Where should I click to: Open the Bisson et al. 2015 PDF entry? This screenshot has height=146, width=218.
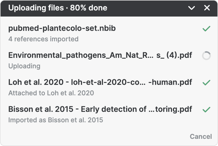pyautogui.click(x=100, y=109)
